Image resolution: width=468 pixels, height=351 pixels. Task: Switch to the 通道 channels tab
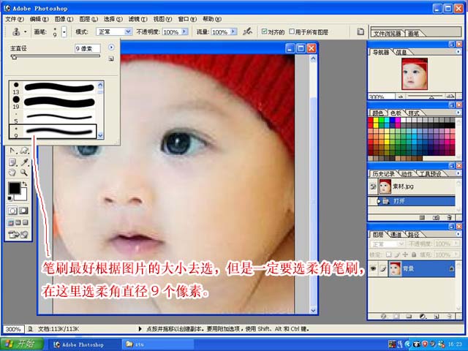tap(396, 235)
